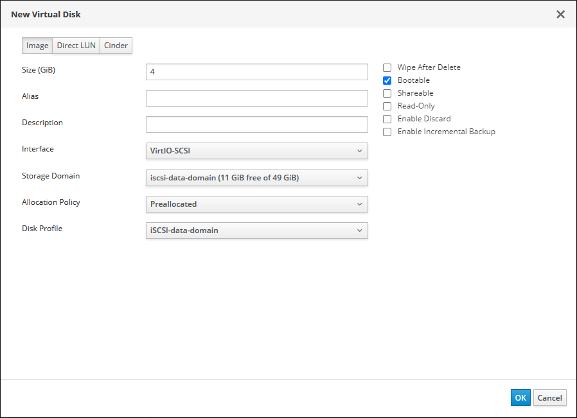The height and width of the screenshot is (418, 577).
Task: Switch to the Cinder tab
Action: [116, 46]
